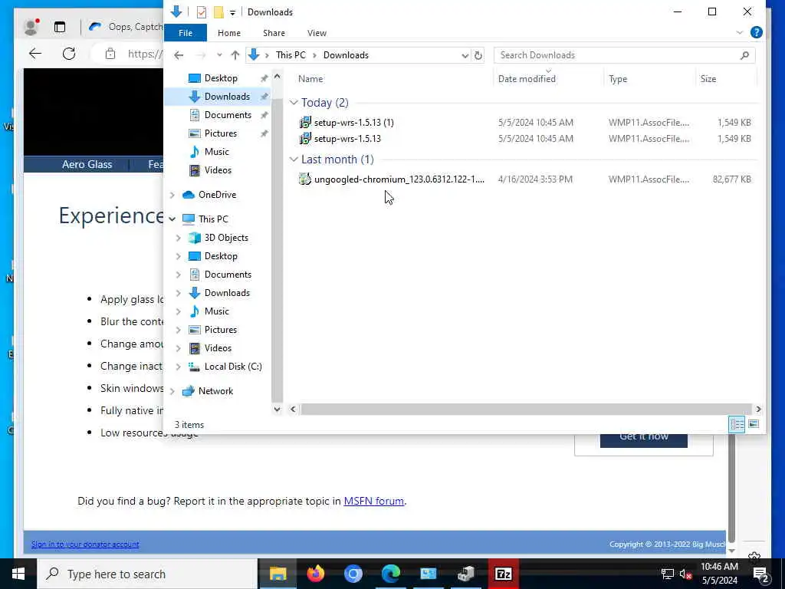This screenshot has width=785, height=589.
Task: Open File Explorer from taskbar
Action: [x=278, y=574]
